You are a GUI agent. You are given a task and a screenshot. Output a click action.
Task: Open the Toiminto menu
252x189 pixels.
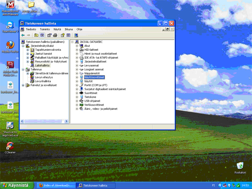click(45, 29)
